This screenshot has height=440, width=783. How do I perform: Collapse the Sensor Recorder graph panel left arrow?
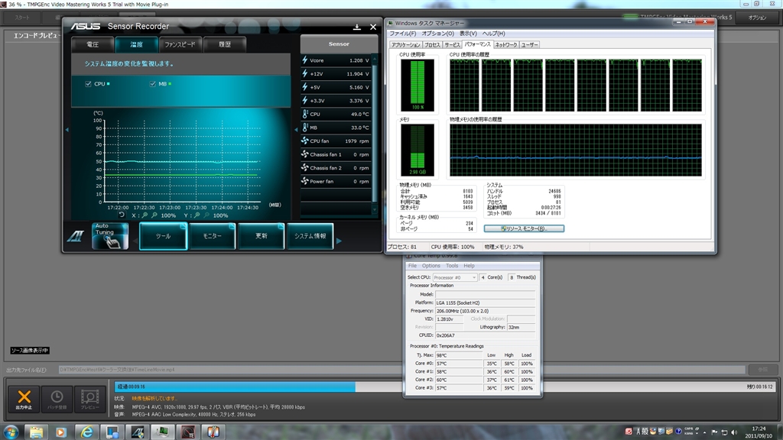(67, 130)
